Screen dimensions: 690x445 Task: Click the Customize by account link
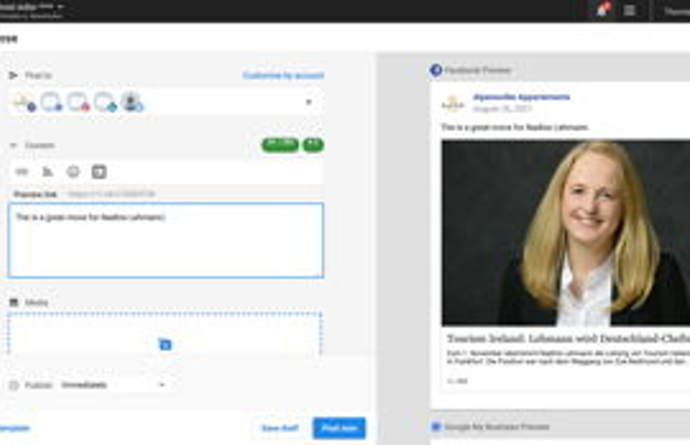[283, 75]
